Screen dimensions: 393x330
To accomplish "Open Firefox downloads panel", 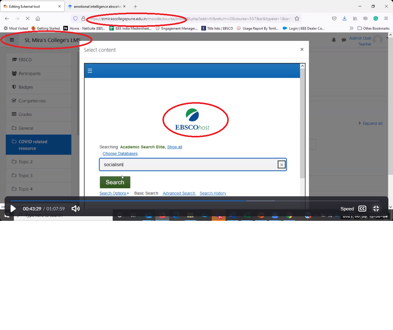I will coord(344,18).
